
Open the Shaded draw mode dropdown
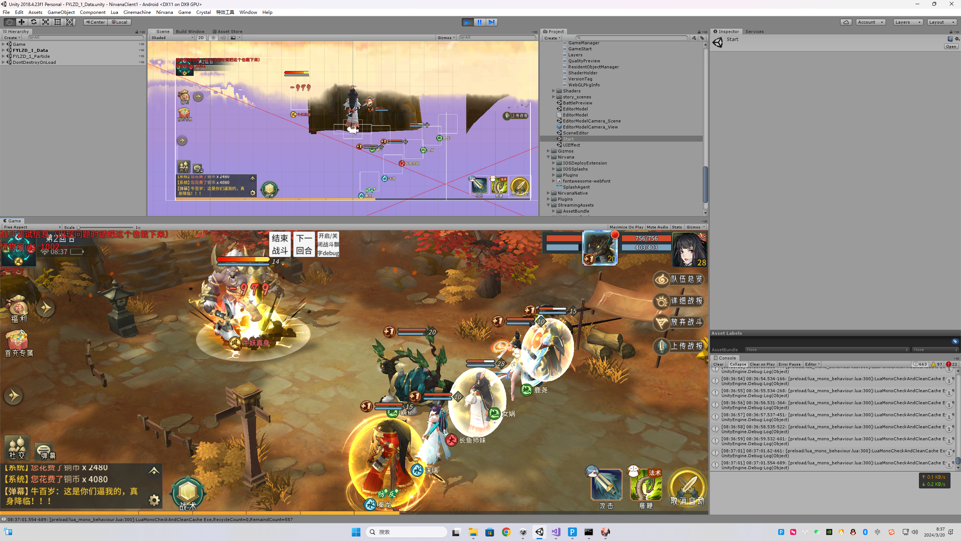tap(172, 38)
